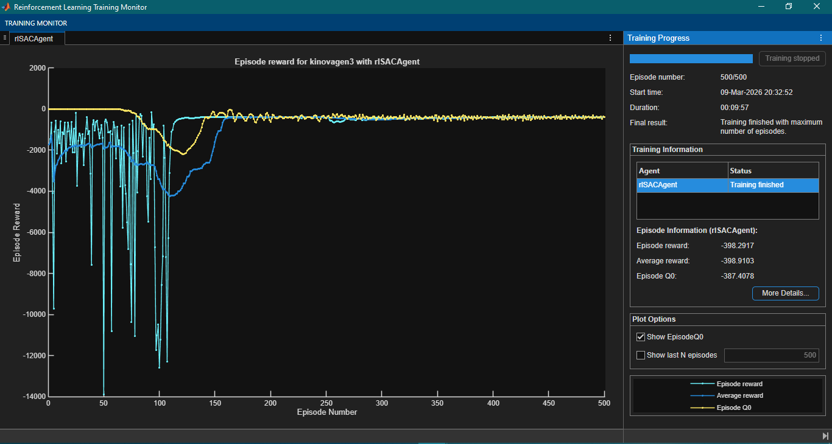Click Average reward legend entry
The image size is (832, 444).
727,395
